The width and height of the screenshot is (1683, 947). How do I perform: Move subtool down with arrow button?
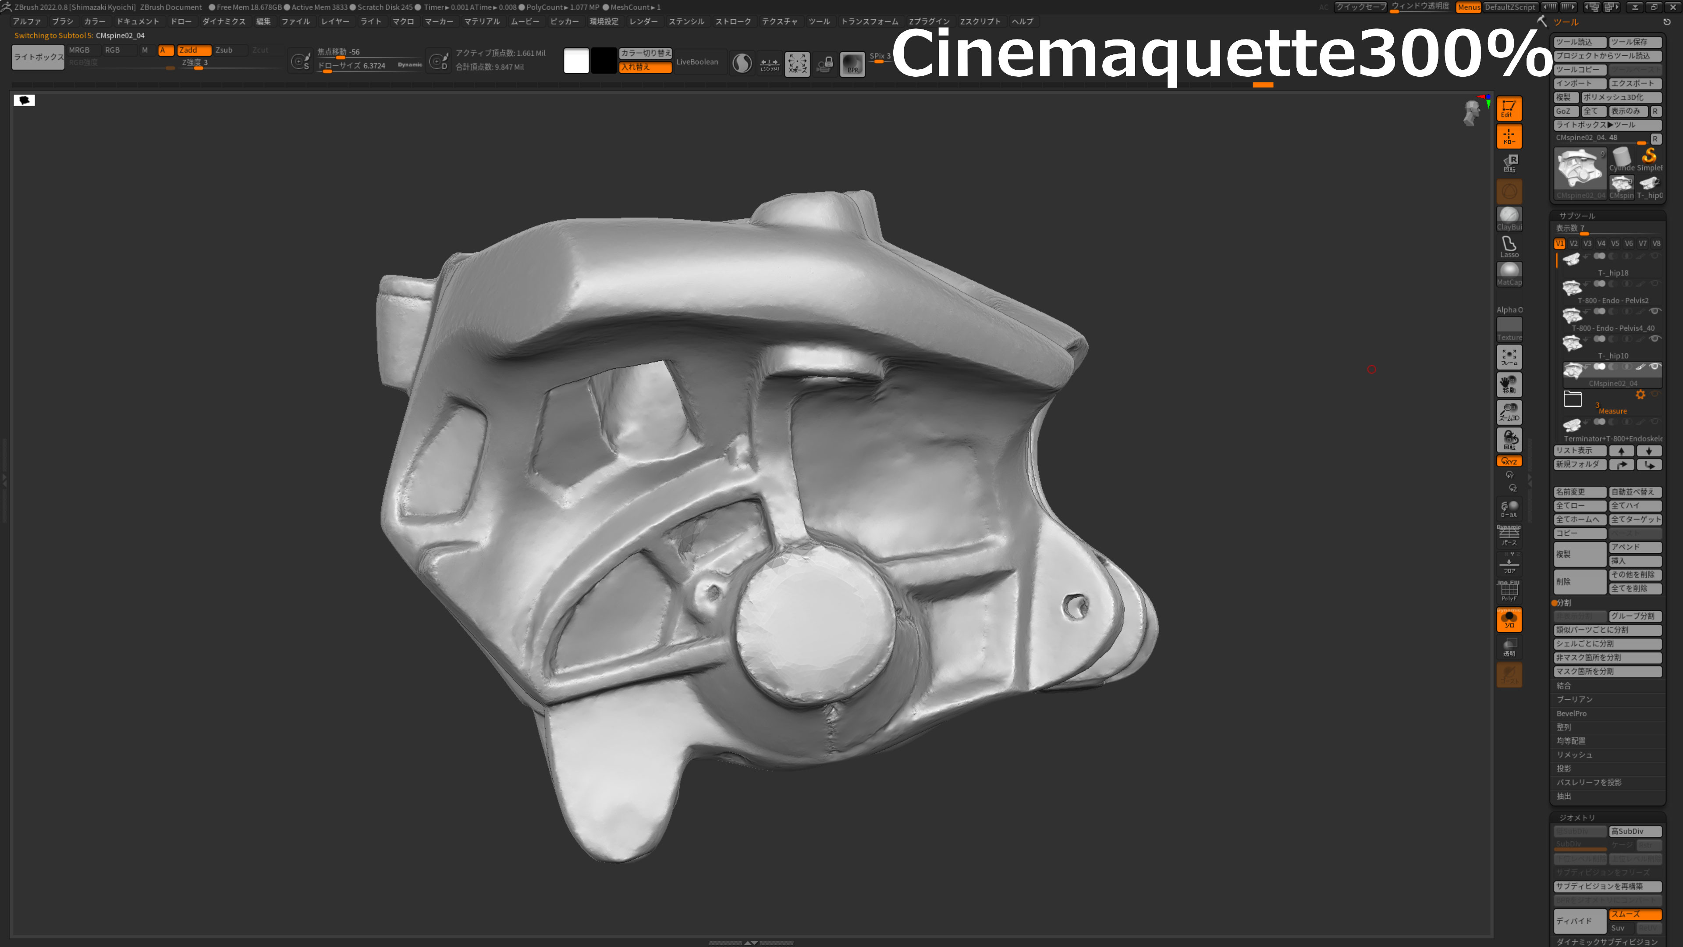[x=1649, y=451]
